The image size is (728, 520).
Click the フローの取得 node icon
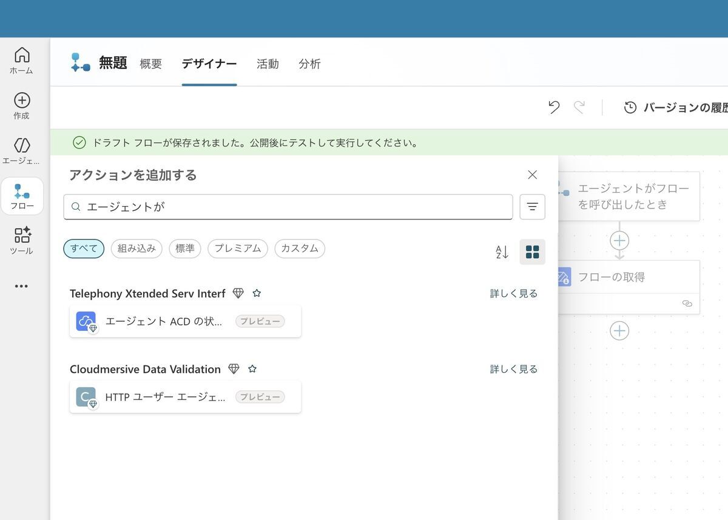click(x=564, y=278)
